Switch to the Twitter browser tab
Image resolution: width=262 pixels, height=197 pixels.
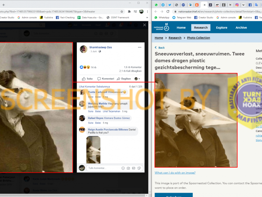coord(170,5)
